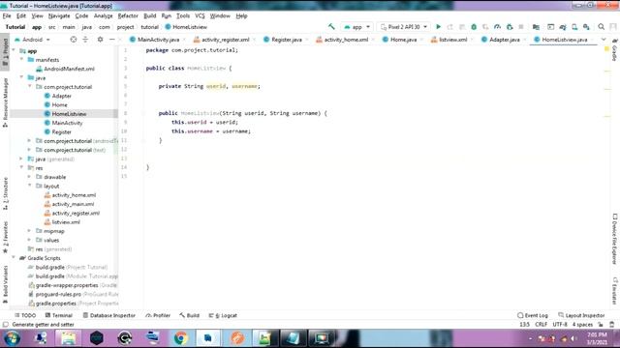Open the Resource Manager side tab
This screenshot has height=348, width=620.
(5, 101)
